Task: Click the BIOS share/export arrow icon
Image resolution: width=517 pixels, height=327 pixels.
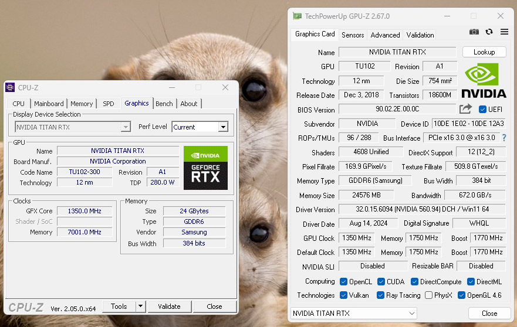Action: pyautogui.click(x=465, y=108)
